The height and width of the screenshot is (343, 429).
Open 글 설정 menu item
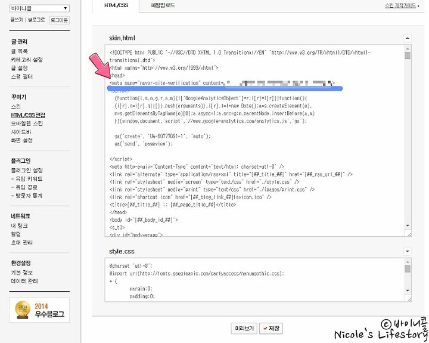(x=19, y=68)
